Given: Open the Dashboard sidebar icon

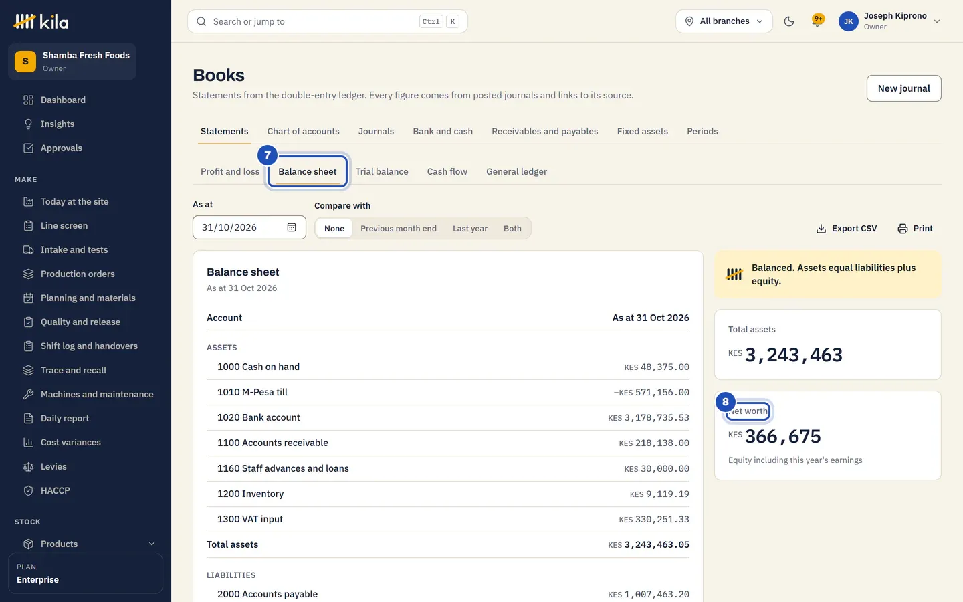Looking at the screenshot, I should tap(28, 100).
